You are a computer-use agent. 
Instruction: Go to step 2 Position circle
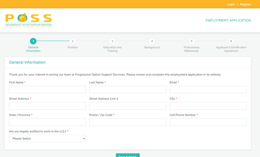coord(73,41)
